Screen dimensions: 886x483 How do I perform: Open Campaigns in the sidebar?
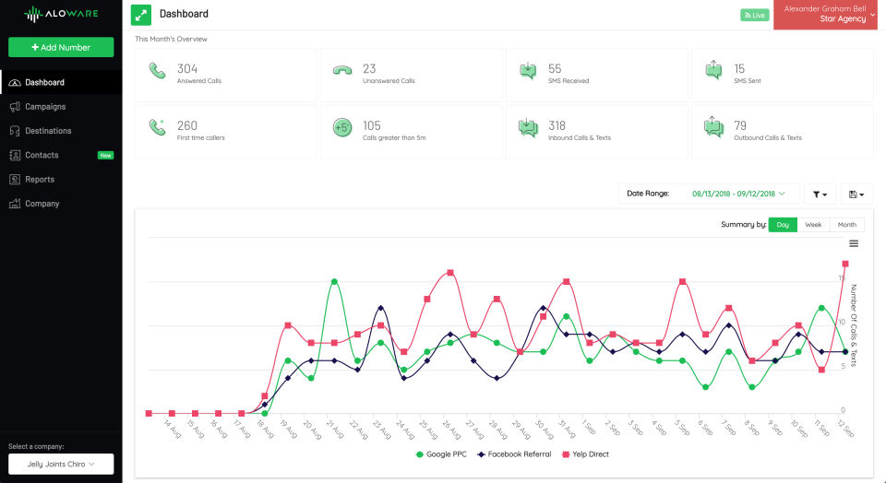[x=45, y=107]
